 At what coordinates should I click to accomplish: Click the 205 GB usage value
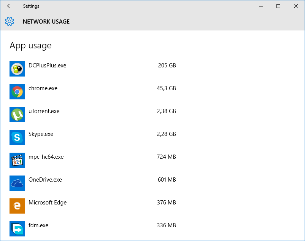[x=167, y=65]
